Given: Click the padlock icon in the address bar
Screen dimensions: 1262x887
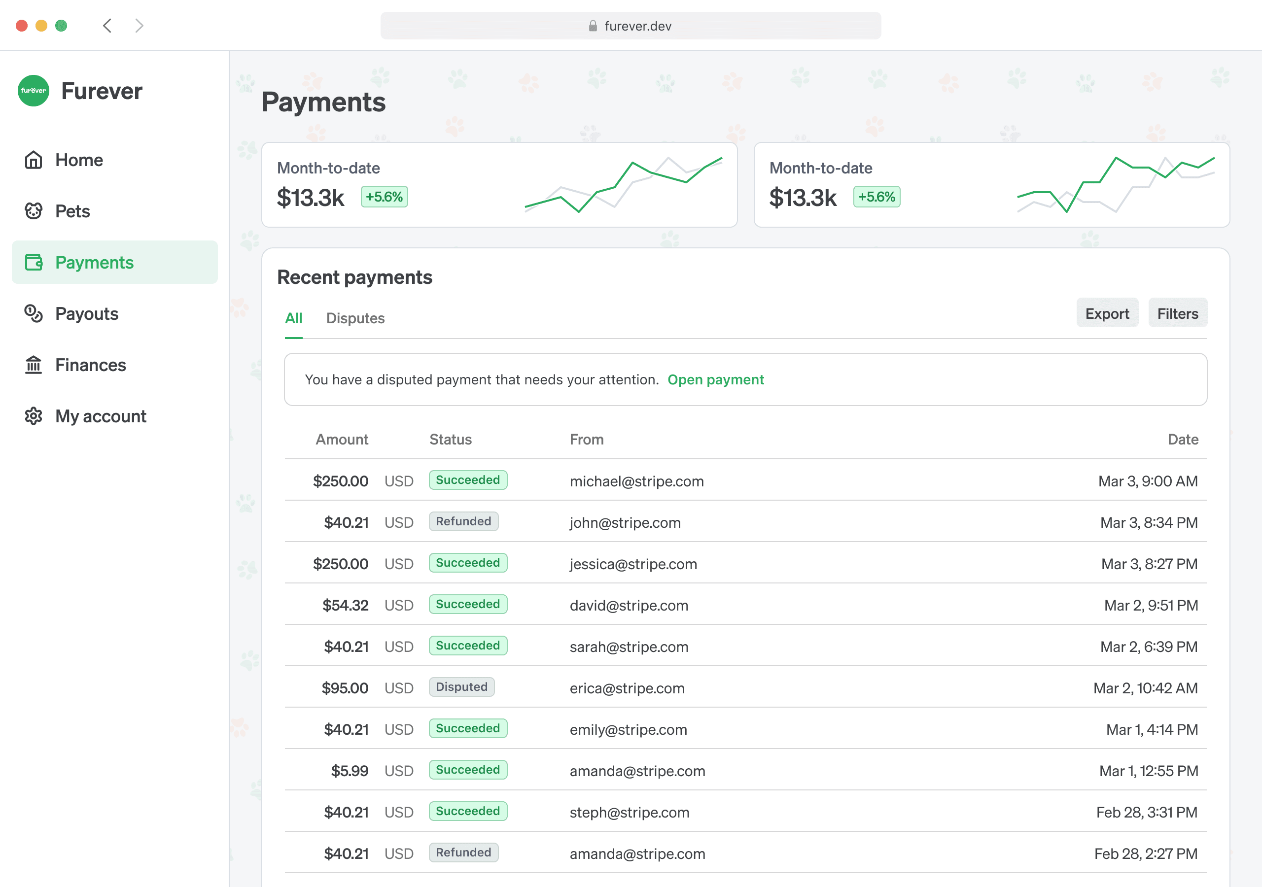Looking at the screenshot, I should click(592, 25).
